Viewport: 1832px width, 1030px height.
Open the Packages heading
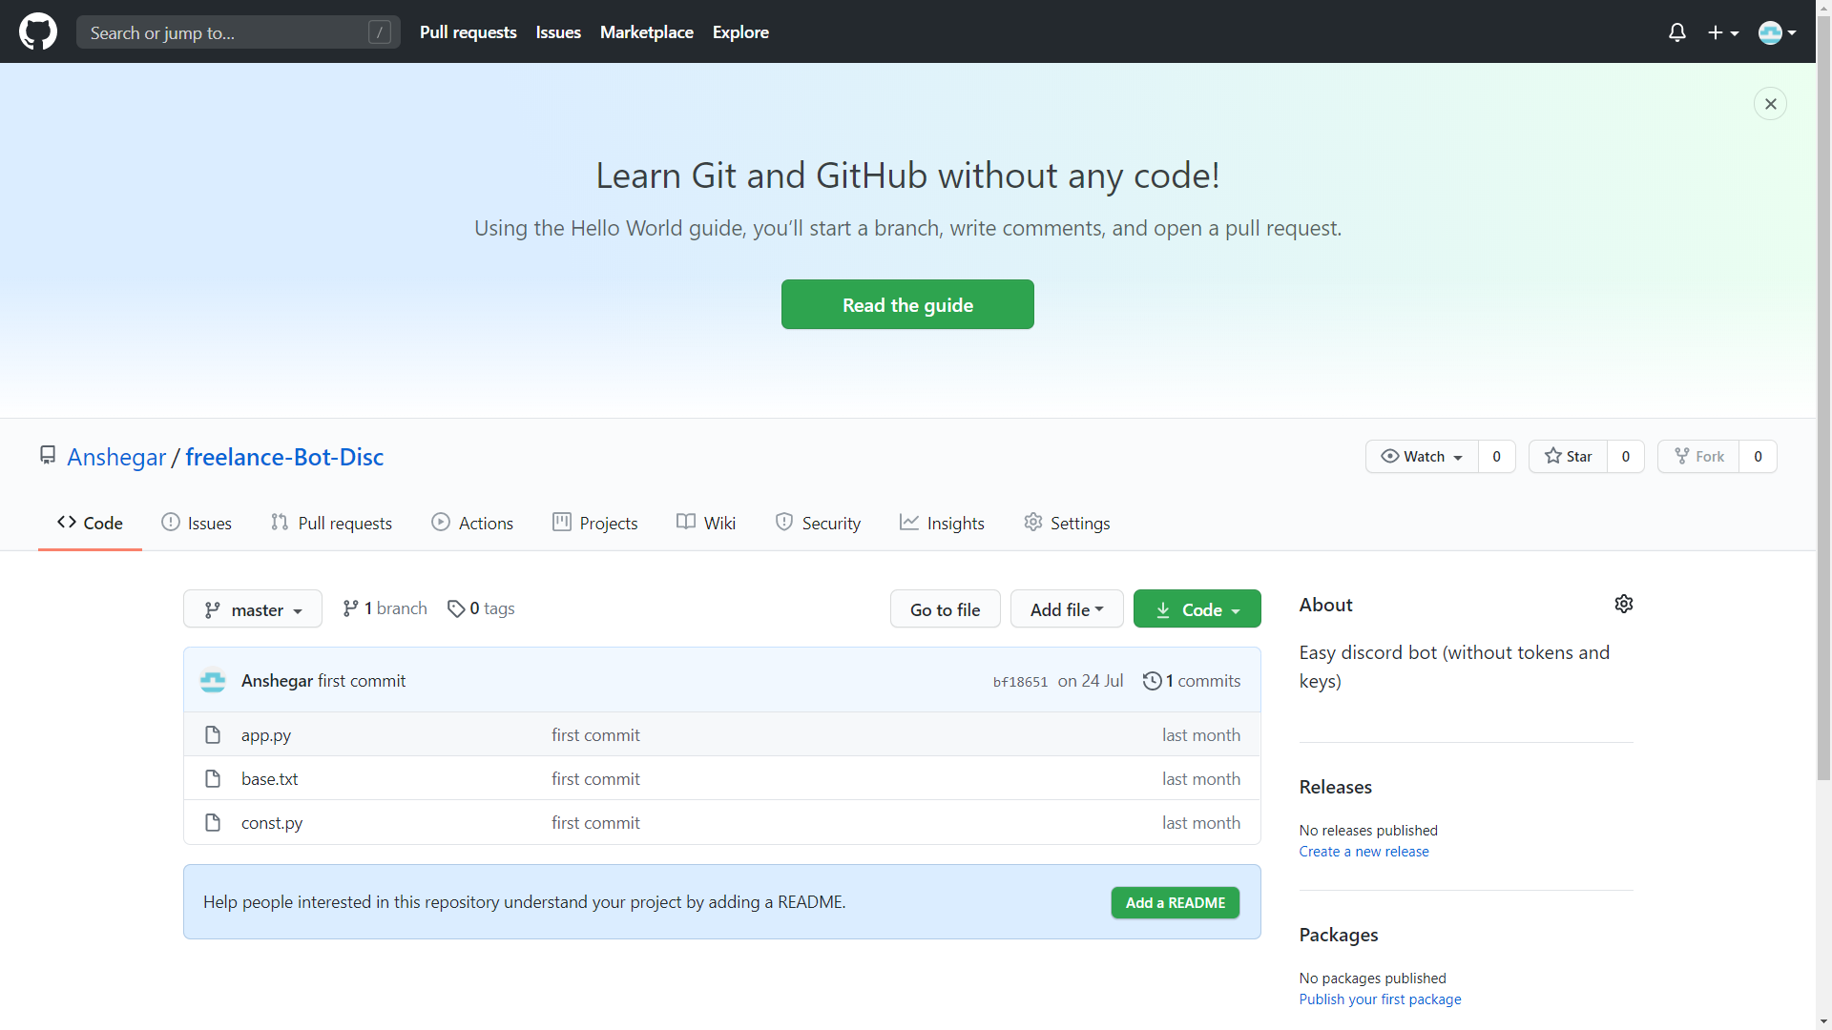(1338, 935)
